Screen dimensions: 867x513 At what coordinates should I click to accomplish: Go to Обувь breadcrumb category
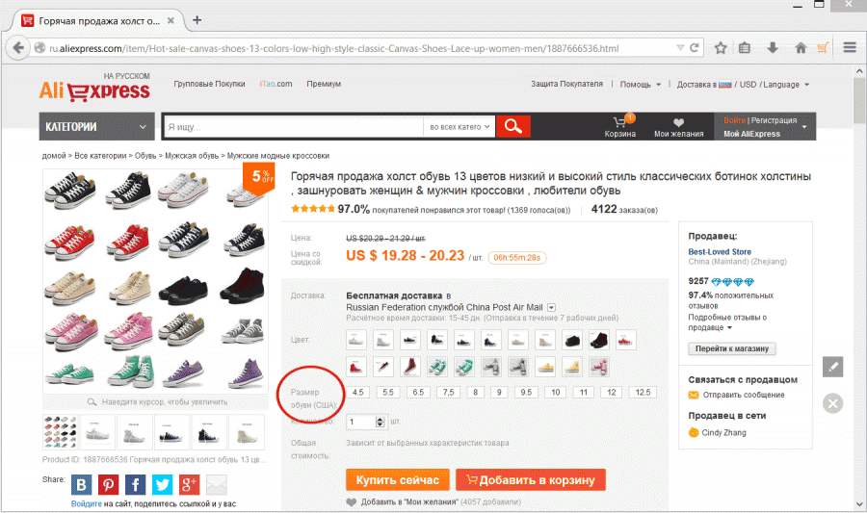145,156
